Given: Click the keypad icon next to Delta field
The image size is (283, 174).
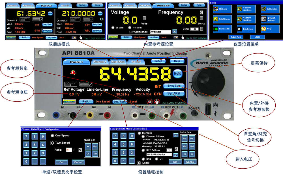Looking at the screenshot, I should click(x=202, y=29).
